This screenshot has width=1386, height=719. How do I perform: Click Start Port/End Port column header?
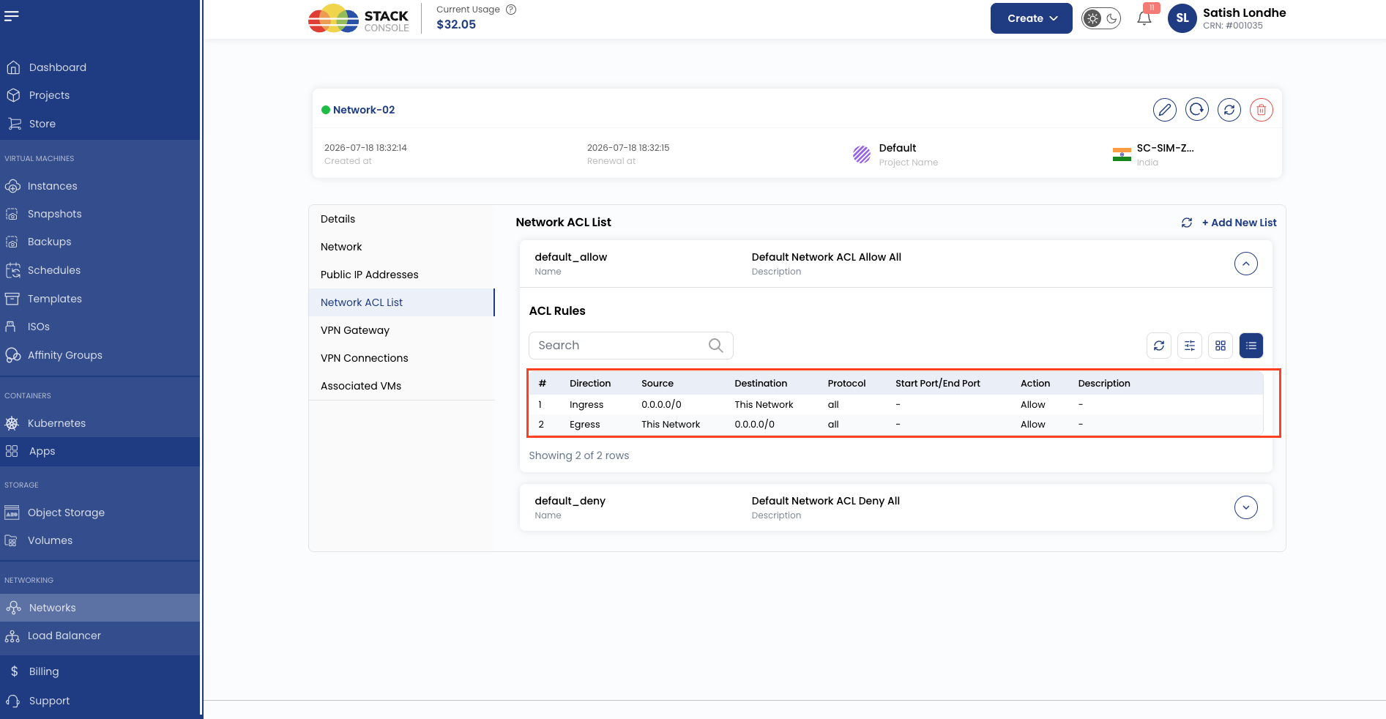pos(937,384)
